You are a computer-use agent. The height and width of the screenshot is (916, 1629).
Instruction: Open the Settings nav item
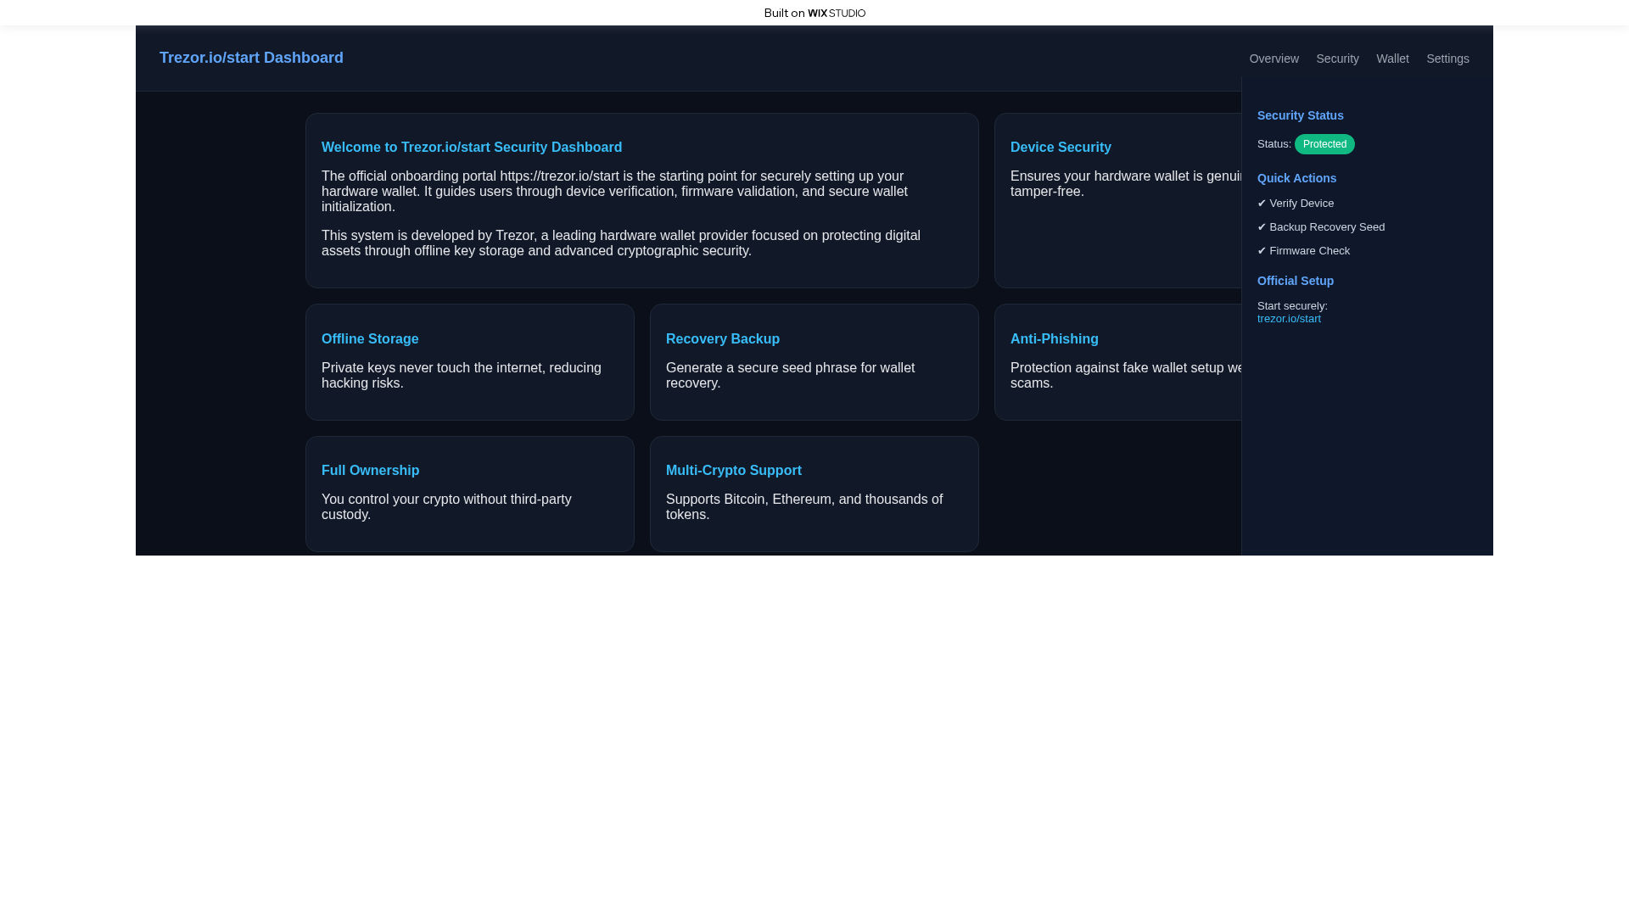(1447, 59)
